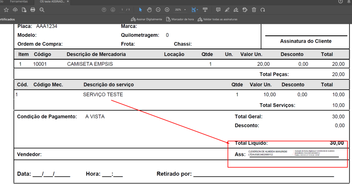352x185 pixels.
Task: Go to the previous page arrow
Action: coord(104,10)
